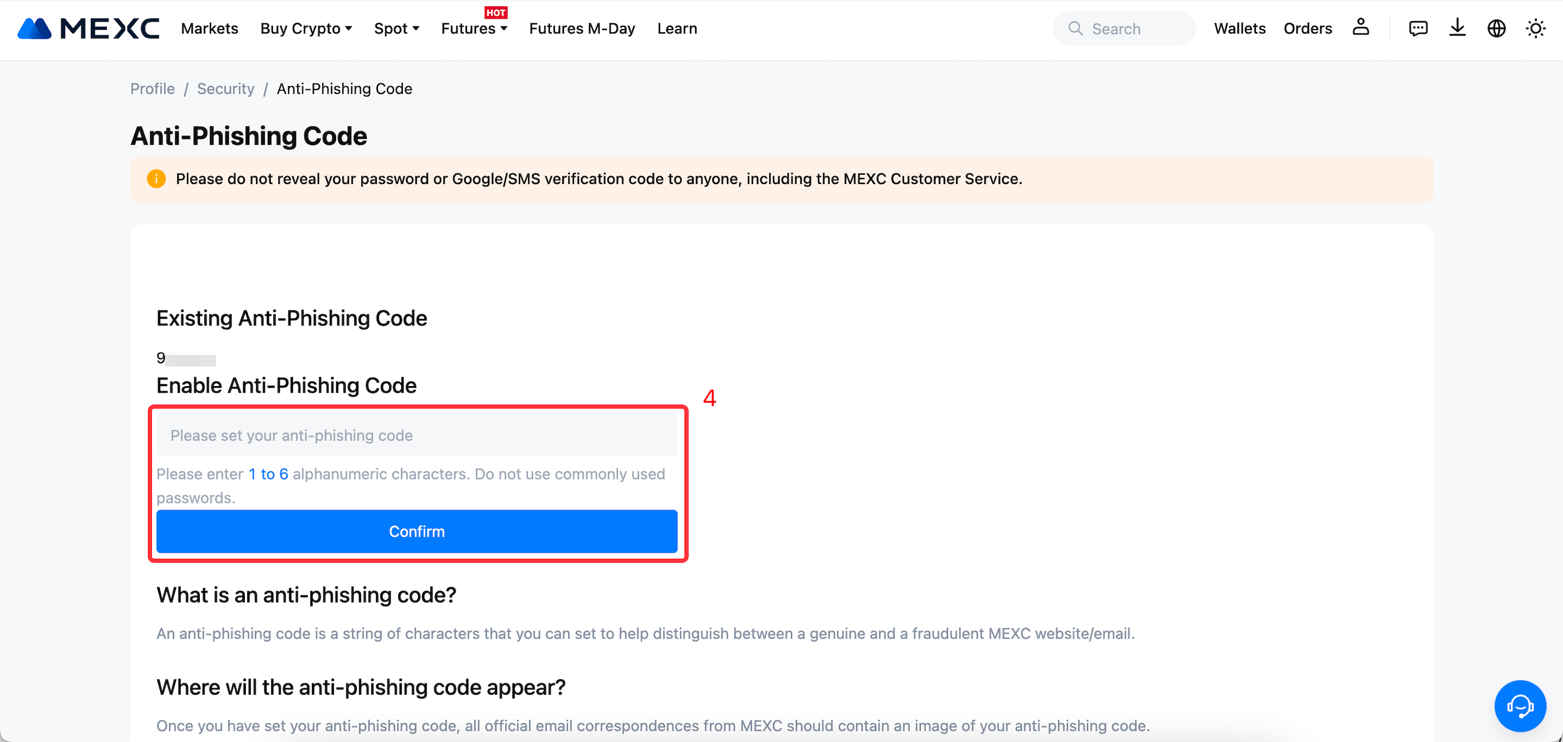Click the Profile breadcrumb link
Screen dimensions: 1563x742
point(153,88)
